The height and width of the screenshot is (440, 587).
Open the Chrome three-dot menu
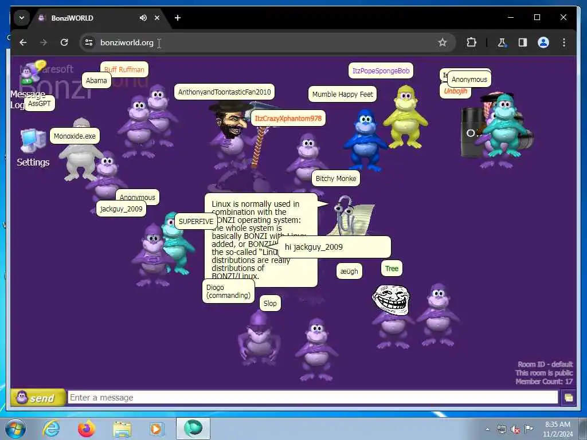(564, 42)
